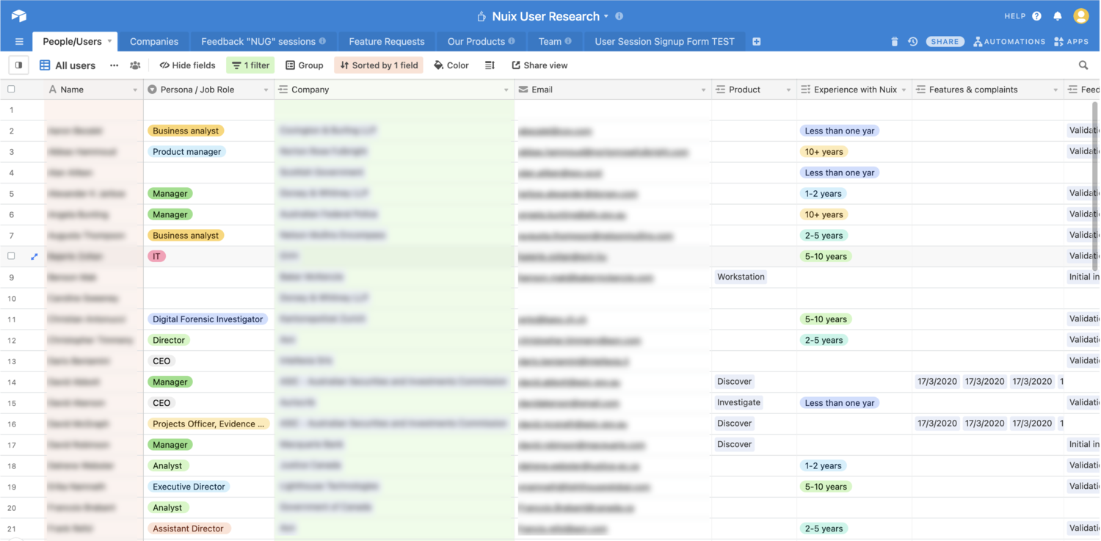This screenshot has height=541, width=1101.
Task: Click the Share view button
Action: click(x=539, y=65)
